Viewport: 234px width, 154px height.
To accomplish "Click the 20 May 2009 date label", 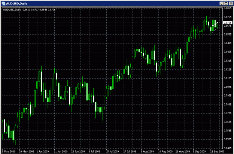I will 27,151.
